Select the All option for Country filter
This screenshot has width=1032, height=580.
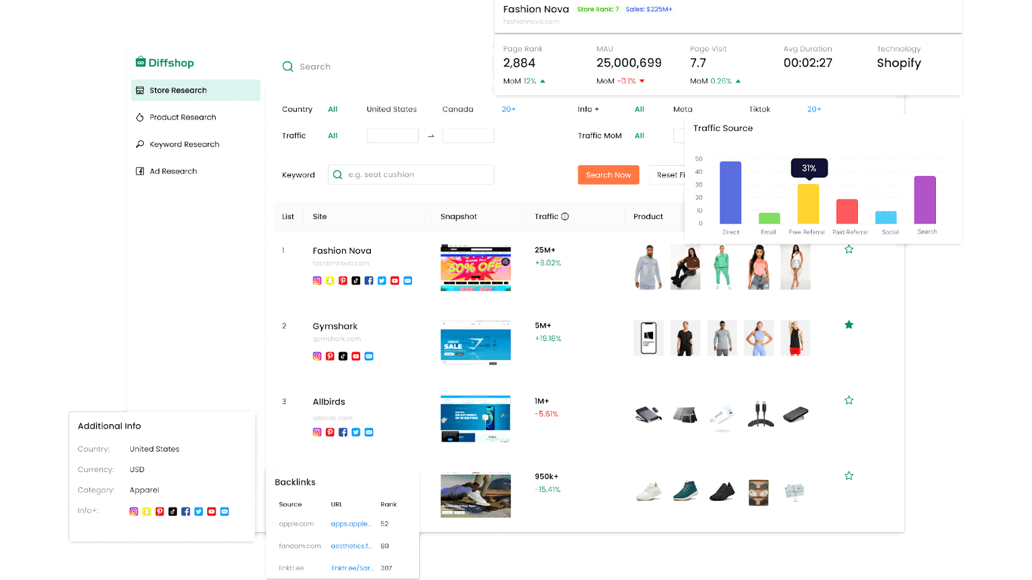click(x=333, y=109)
